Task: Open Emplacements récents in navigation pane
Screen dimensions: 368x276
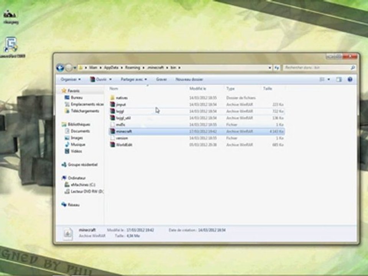Action: (87, 104)
